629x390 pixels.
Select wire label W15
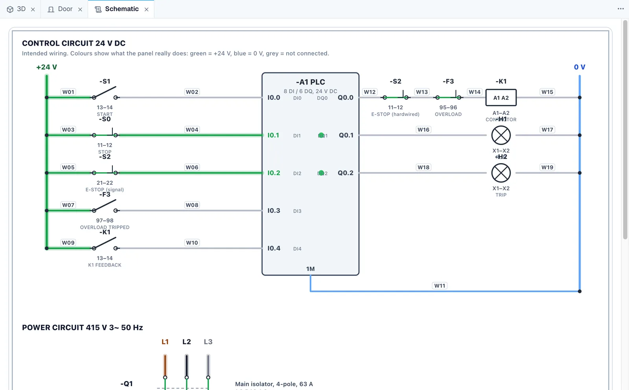coord(548,92)
